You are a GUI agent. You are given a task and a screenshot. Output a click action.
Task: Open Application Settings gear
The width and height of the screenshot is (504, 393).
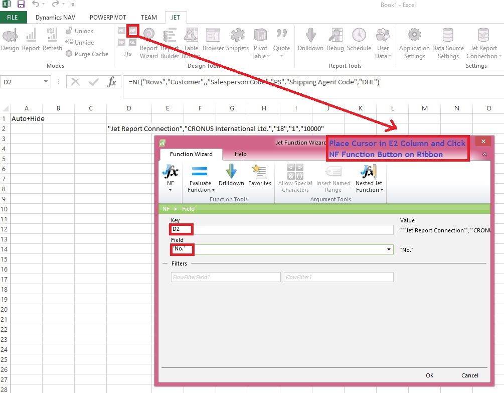coord(414,44)
